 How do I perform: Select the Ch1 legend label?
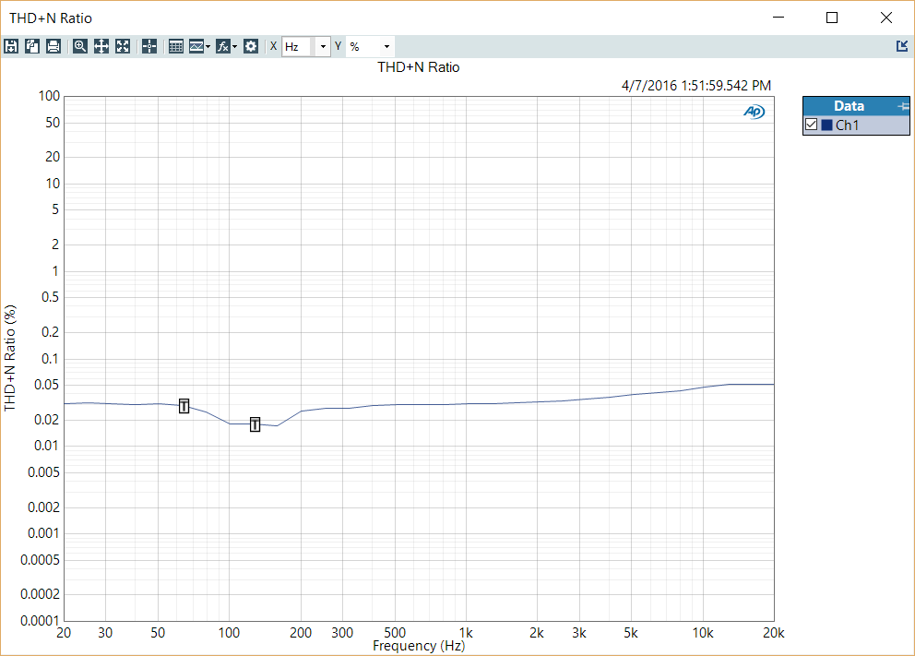pyautogui.click(x=847, y=125)
